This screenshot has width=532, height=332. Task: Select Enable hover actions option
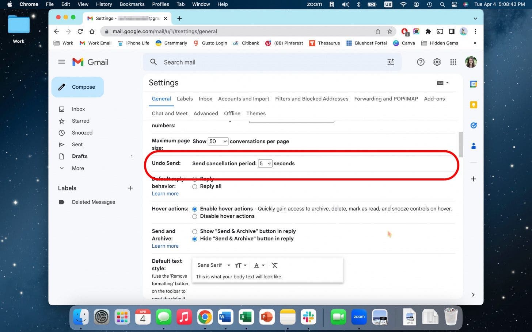[195, 209]
